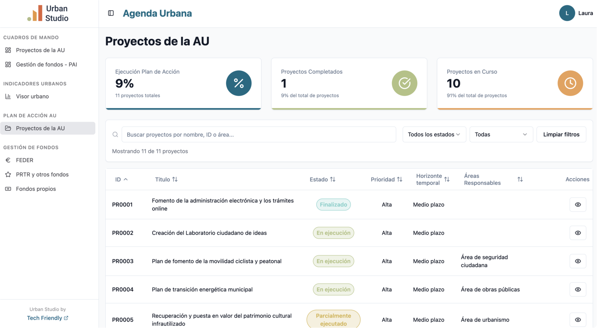Click Laura's user avatar
Screen dimensions: 597x328
pyautogui.click(x=567, y=13)
